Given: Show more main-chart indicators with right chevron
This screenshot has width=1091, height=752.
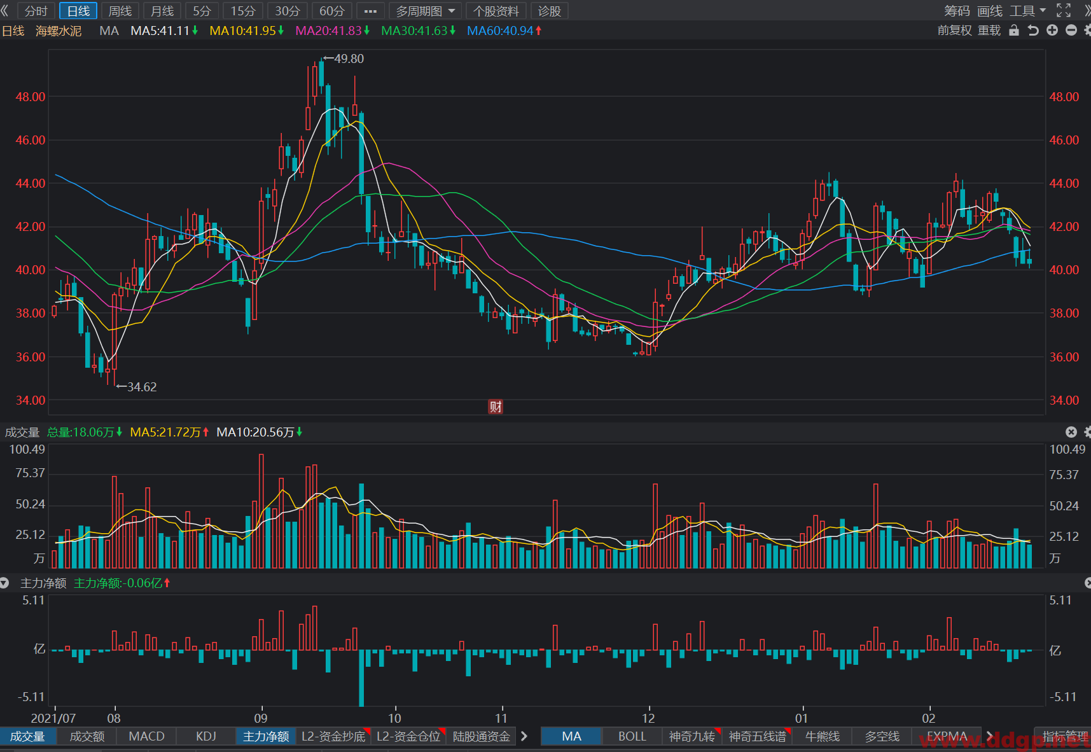Looking at the screenshot, I should [990, 736].
